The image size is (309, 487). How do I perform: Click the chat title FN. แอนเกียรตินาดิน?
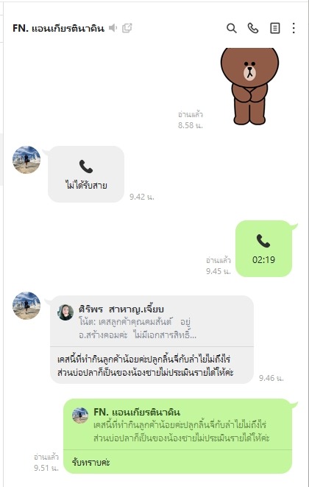point(58,28)
